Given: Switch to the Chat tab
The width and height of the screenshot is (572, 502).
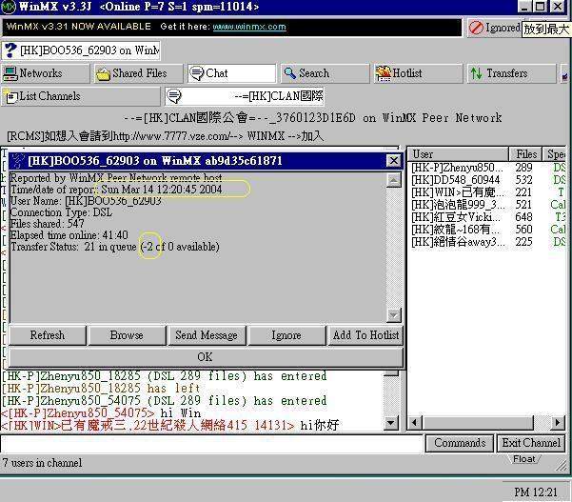Looking at the screenshot, I should (232, 73).
